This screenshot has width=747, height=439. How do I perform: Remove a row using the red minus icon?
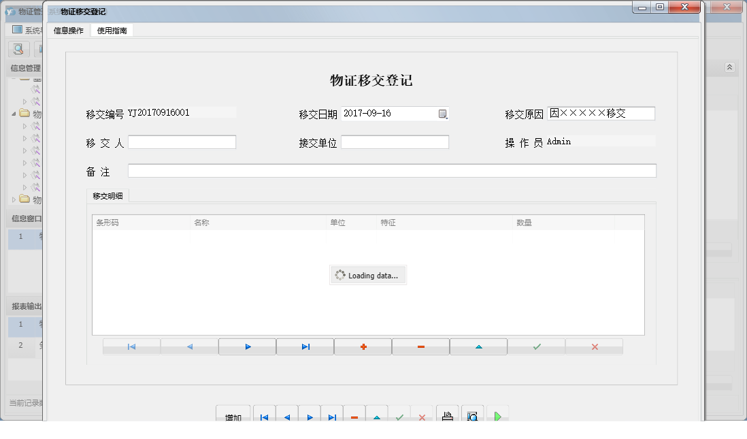click(x=420, y=346)
